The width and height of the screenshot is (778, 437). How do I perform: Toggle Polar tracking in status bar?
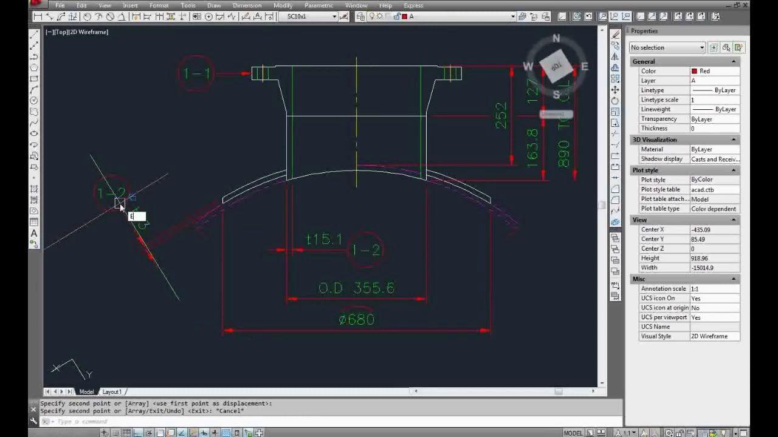150,433
